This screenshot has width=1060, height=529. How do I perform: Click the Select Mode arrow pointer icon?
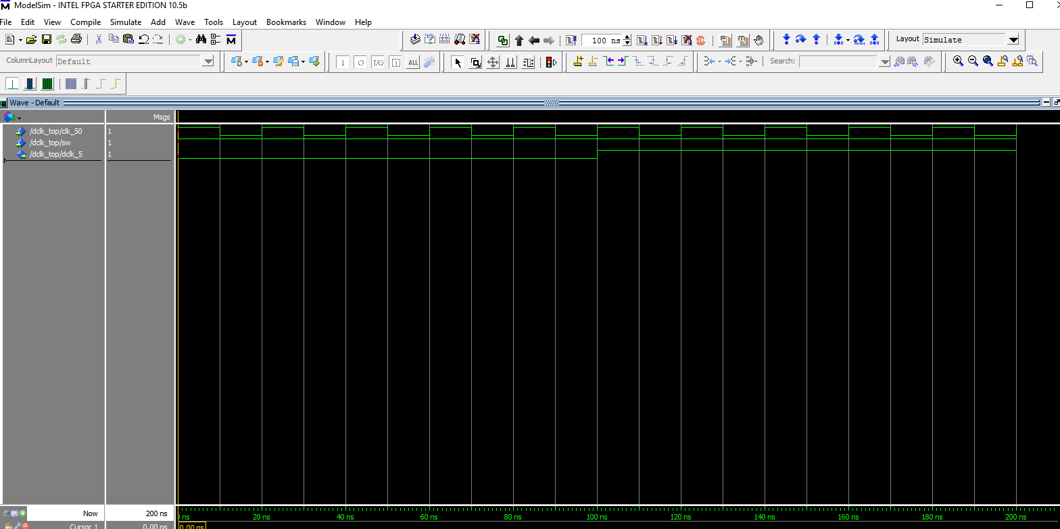[x=458, y=62]
